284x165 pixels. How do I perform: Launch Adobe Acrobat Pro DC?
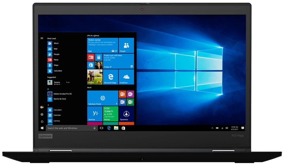coord(60,94)
